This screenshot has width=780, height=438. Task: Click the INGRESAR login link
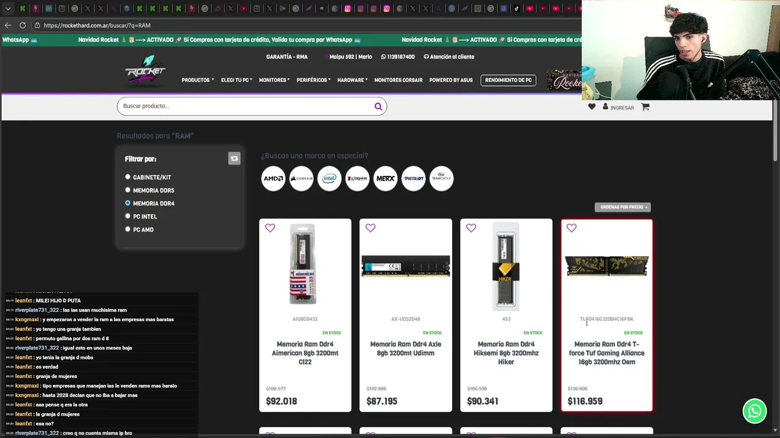click(622, 108)
